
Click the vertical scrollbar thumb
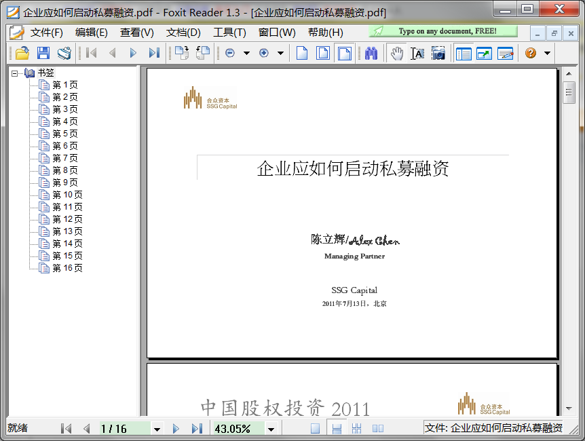point(569,92)
